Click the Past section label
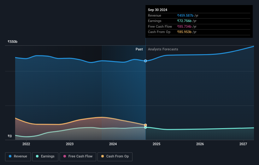Screen dimensions: 259x165 [x=139, y=49]
